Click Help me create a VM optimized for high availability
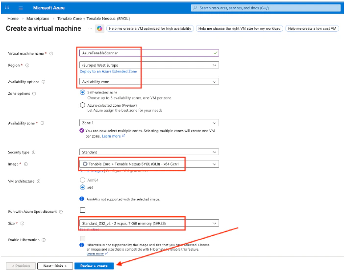 [150, 28]
